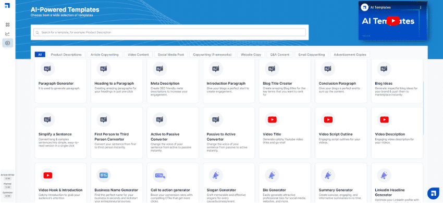Image resolution: width=443 pixels, height=203 pixels.
Task: Click the template search input field
Action: pos(169,32)
